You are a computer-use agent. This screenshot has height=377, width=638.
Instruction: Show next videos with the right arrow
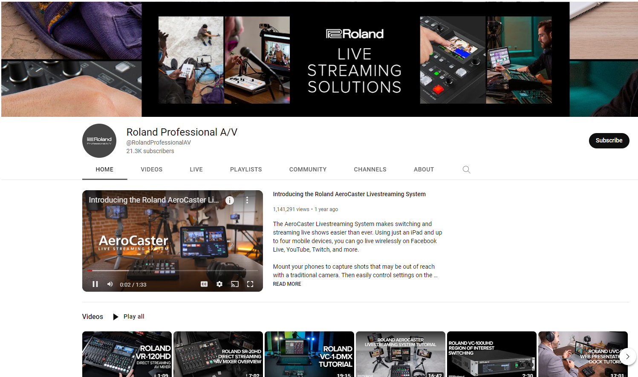pos(627,357)
